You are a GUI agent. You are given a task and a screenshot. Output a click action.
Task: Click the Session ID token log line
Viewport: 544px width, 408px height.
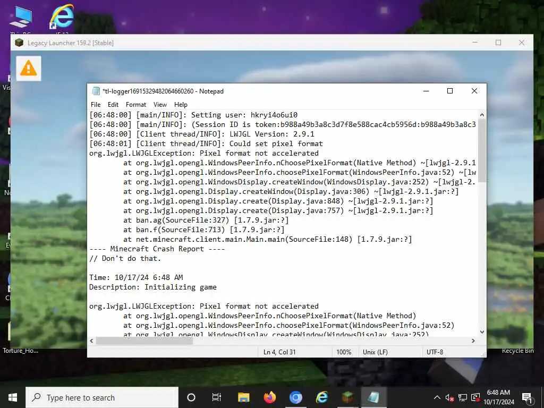[x=283, y=124]
